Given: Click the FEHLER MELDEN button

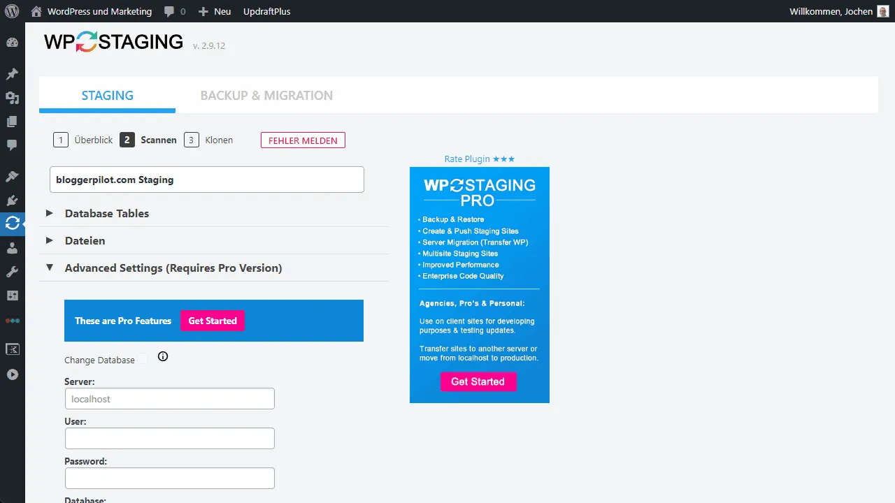Looking at the screenshot, I should point(303,140).
